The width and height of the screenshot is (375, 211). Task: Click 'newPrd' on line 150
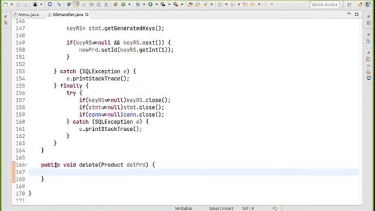[88, 50]
